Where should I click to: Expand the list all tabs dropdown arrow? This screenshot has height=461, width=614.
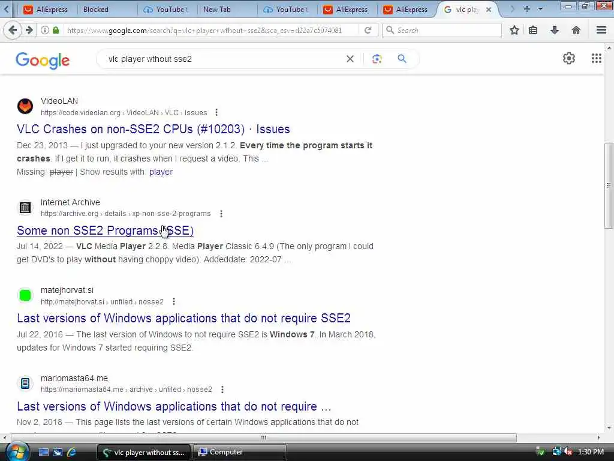pyautogui.click(x=540, y=8)
